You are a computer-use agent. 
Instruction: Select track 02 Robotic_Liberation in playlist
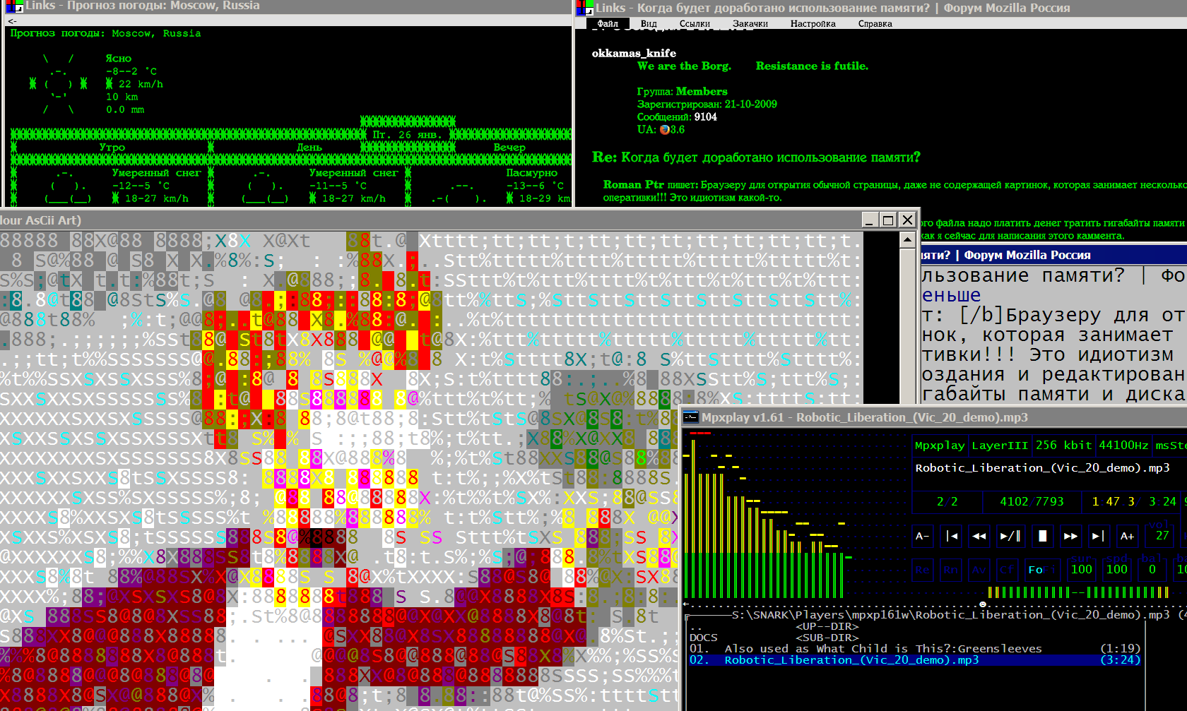pos(915,660)
